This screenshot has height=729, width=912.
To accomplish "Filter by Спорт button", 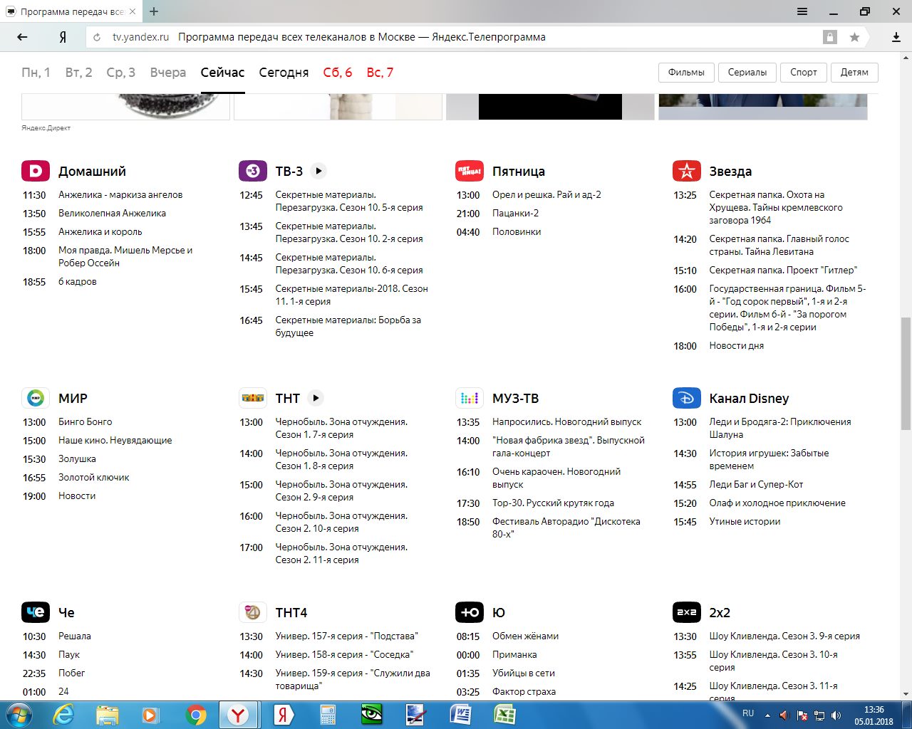I will (804, 72).
